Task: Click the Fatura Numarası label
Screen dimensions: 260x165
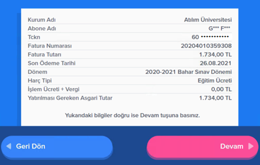Action: click(50, 46)
